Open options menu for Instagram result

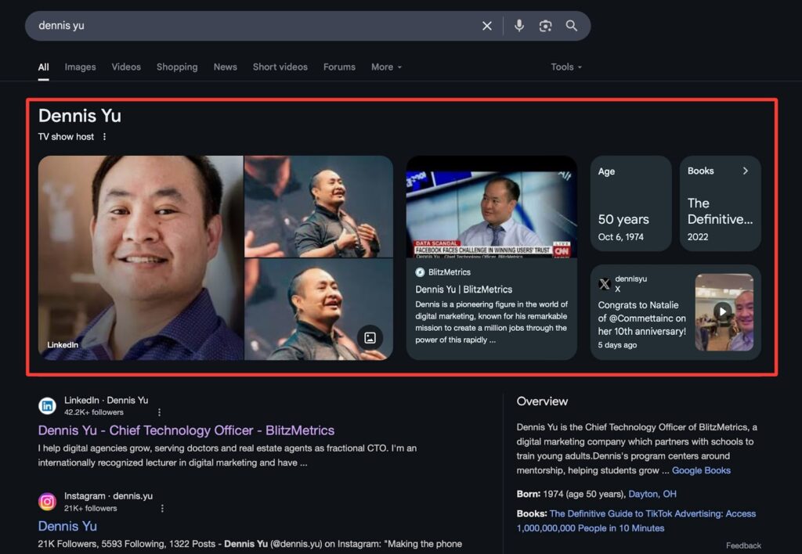pyautogui.click(x=162, y=508)
